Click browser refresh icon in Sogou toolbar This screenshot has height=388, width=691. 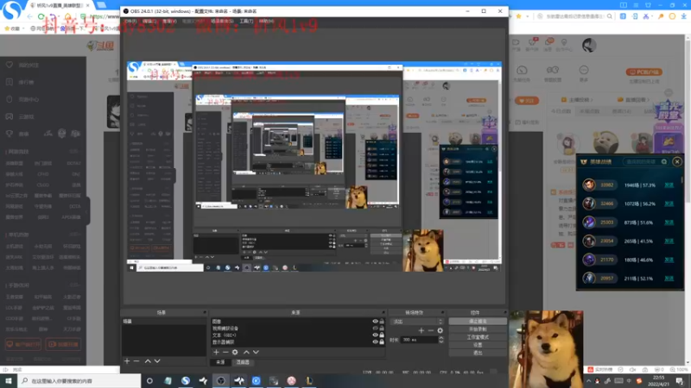(41, 16)
